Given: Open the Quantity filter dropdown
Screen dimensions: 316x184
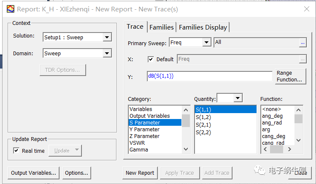Looking at the screenshot, I should (238, 98).
